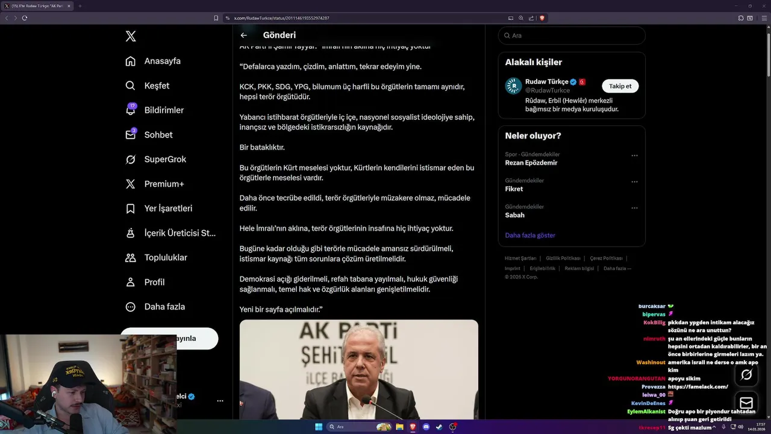771x434 pixels.
Task: Open Daha fazla circle icon
Action: tap(130, 307)
